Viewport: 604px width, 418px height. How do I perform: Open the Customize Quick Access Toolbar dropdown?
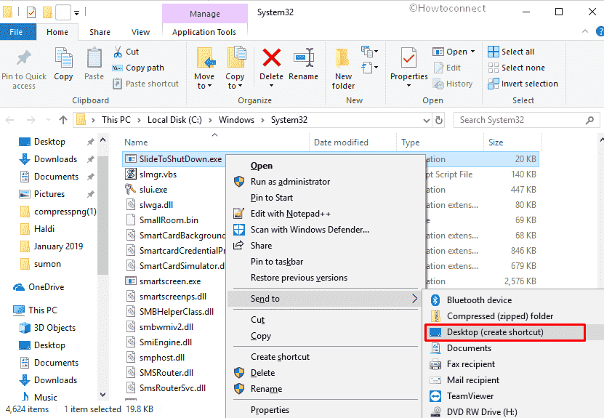[x=76, y=12]
